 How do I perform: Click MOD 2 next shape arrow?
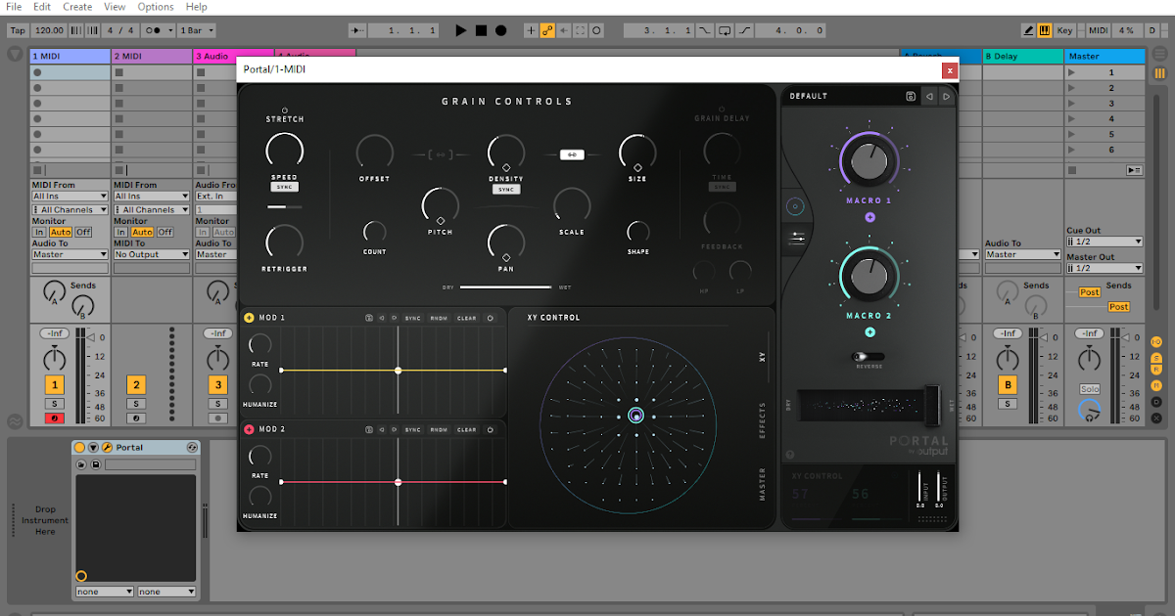point(394,429)
